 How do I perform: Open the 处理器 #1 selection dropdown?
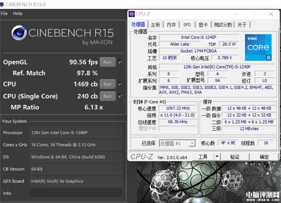tap(177, 143)
